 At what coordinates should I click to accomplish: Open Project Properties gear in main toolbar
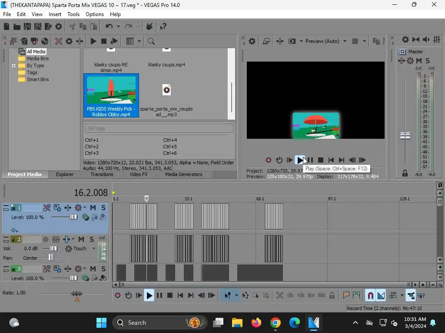[x=59, y=26]
